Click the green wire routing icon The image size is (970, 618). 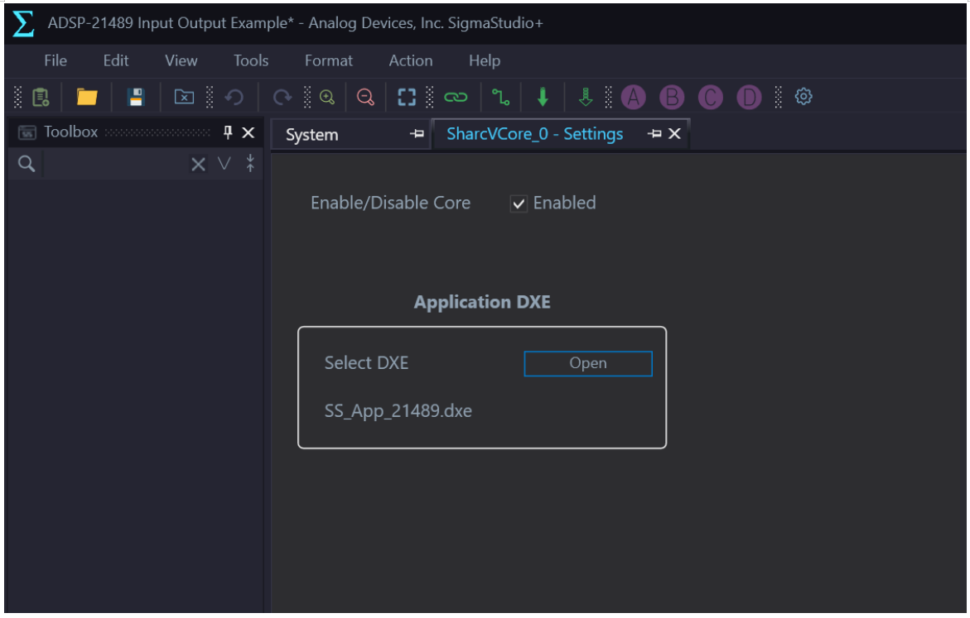pos(500,97)
